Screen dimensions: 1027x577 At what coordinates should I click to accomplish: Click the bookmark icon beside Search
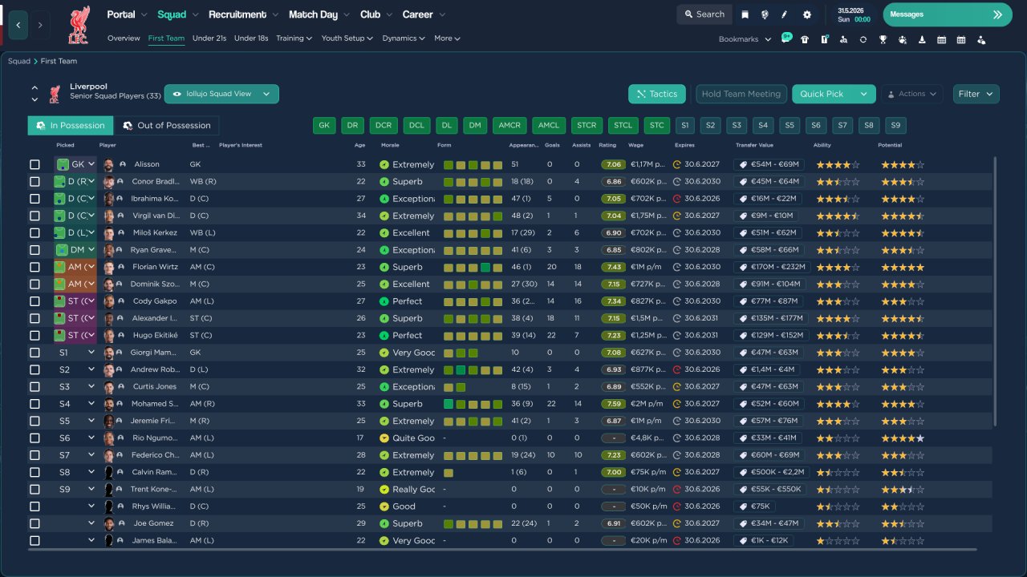click(x=745, y=14)
